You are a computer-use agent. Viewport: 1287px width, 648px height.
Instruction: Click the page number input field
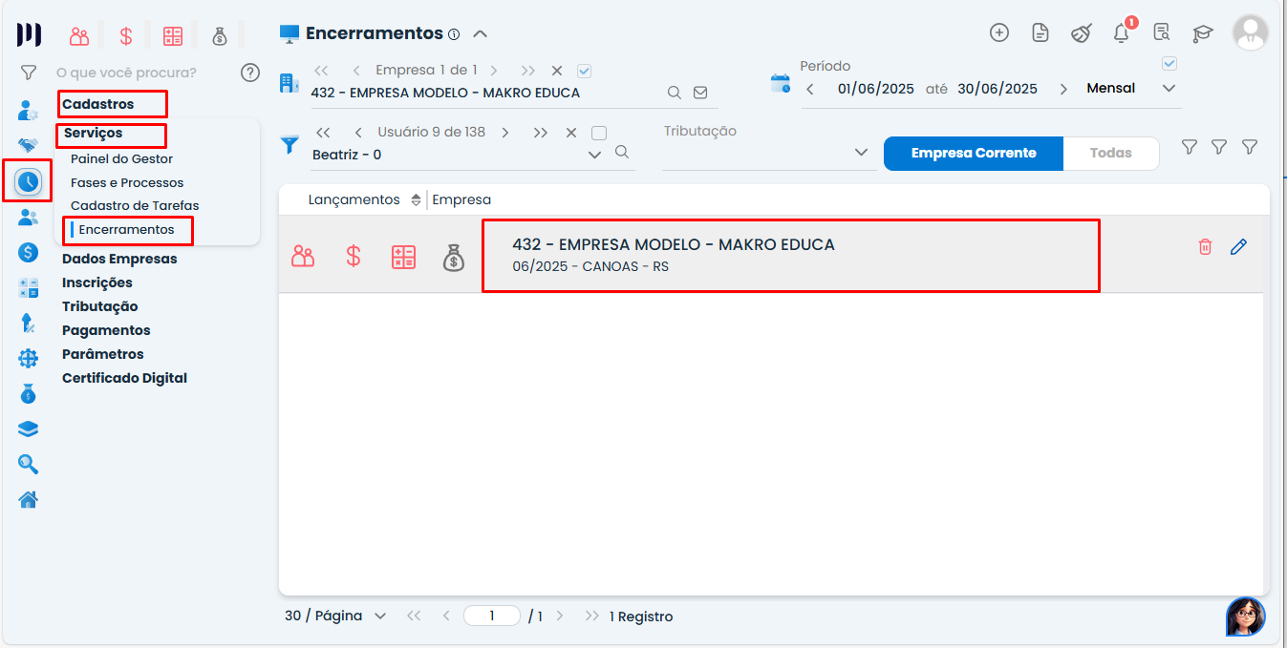[492, 617]
